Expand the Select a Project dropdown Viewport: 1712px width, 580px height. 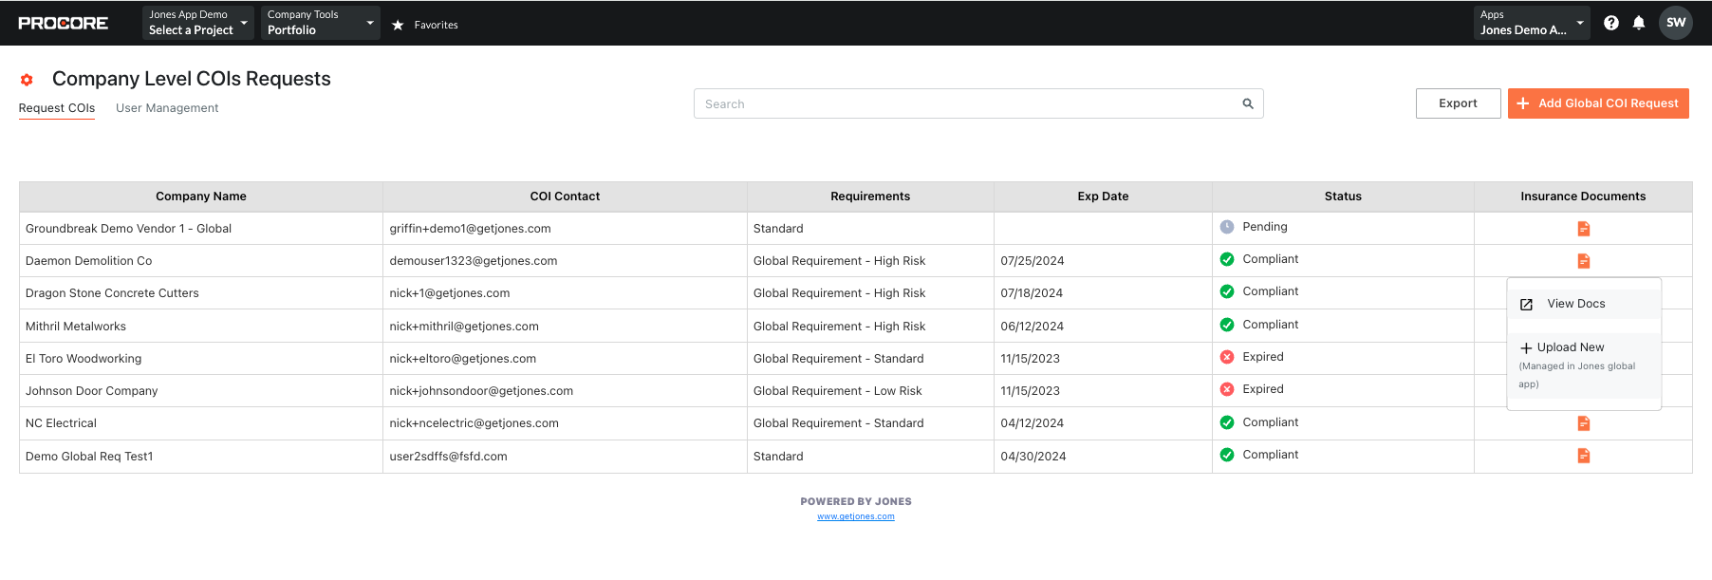coord(198,23)
